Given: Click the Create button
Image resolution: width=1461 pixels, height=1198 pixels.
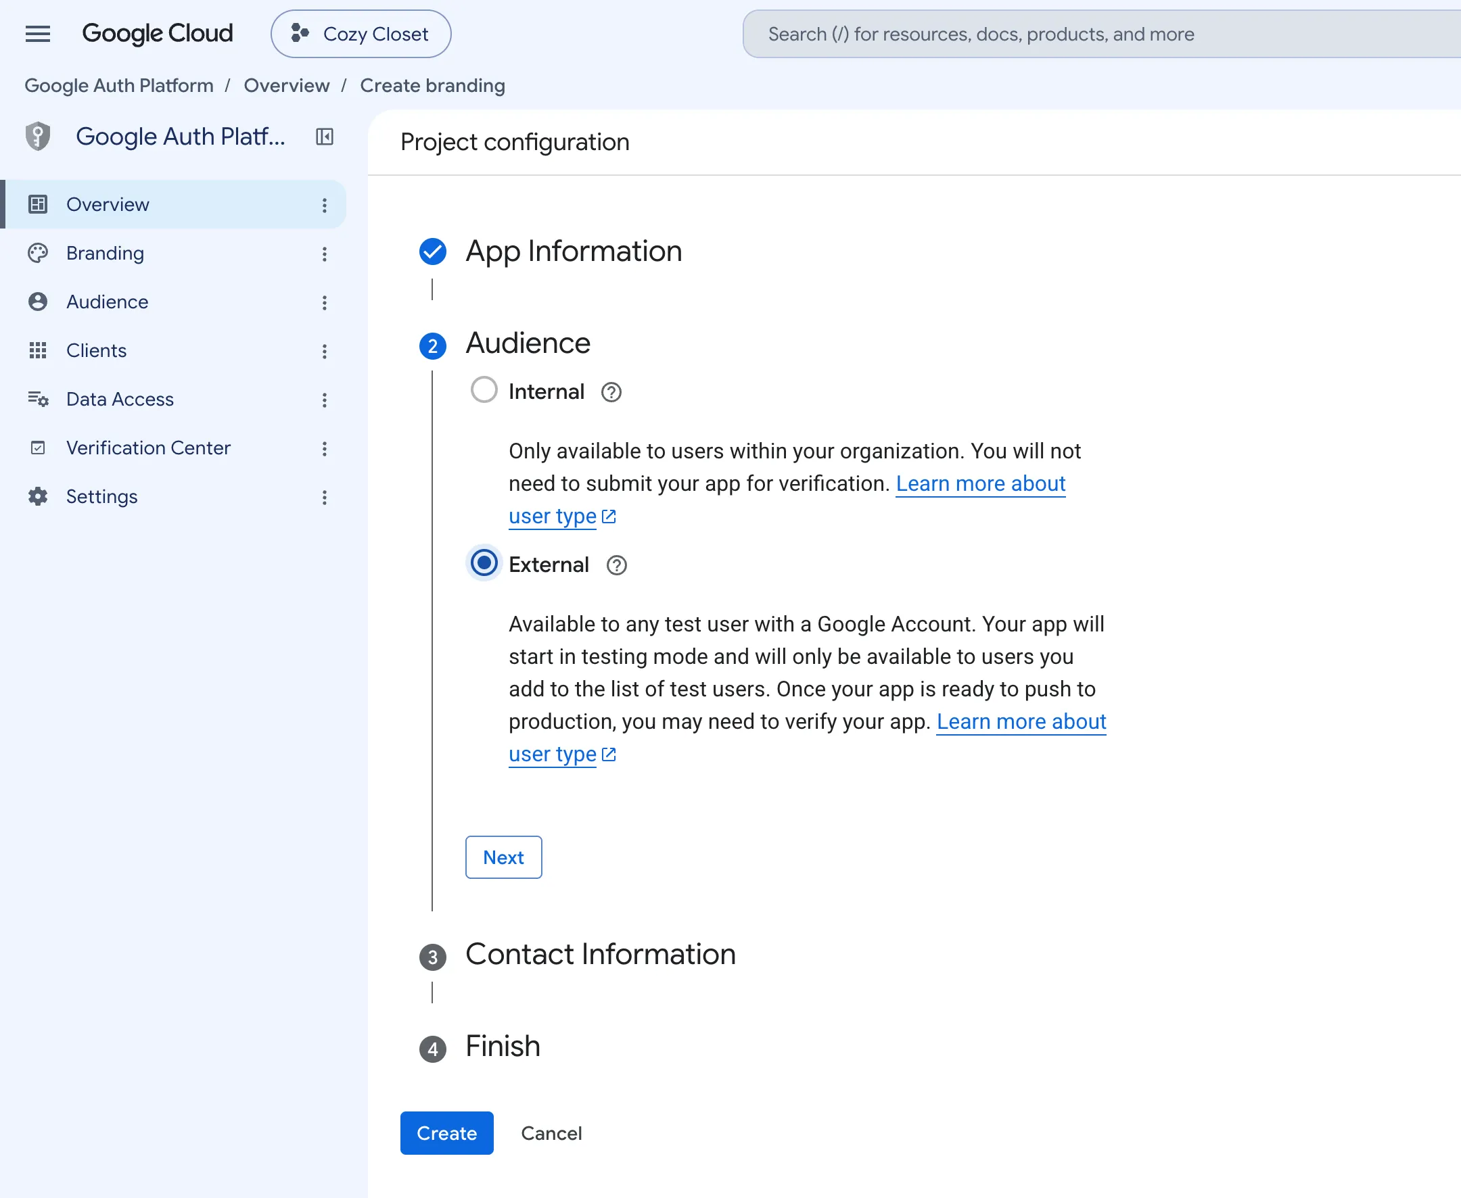Looking at the screenshot, I should point(446,1133).
